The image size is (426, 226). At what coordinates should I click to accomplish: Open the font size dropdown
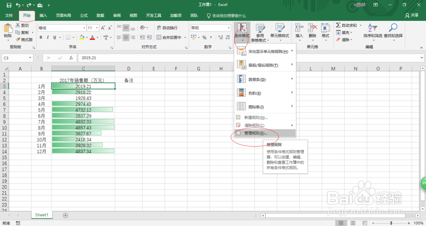[x=97, y=28]
